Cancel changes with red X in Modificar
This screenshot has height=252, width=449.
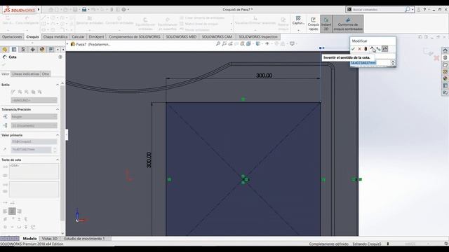pos(359,49)
